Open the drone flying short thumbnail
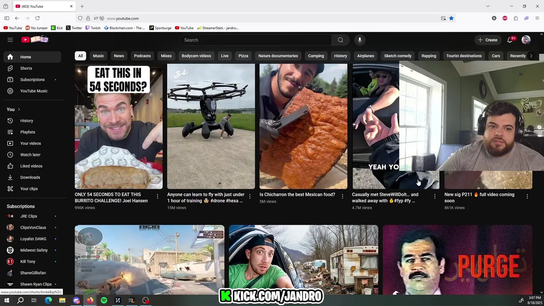This screenshot has height=306, width=544. pos(211,126)
